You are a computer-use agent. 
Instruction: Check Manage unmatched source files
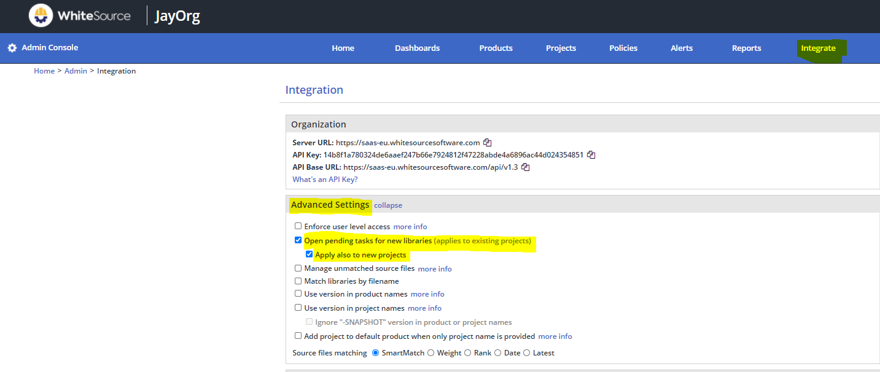298,268
